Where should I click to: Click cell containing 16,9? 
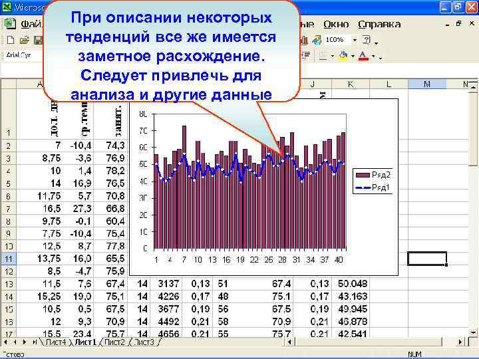click(78, 183)
